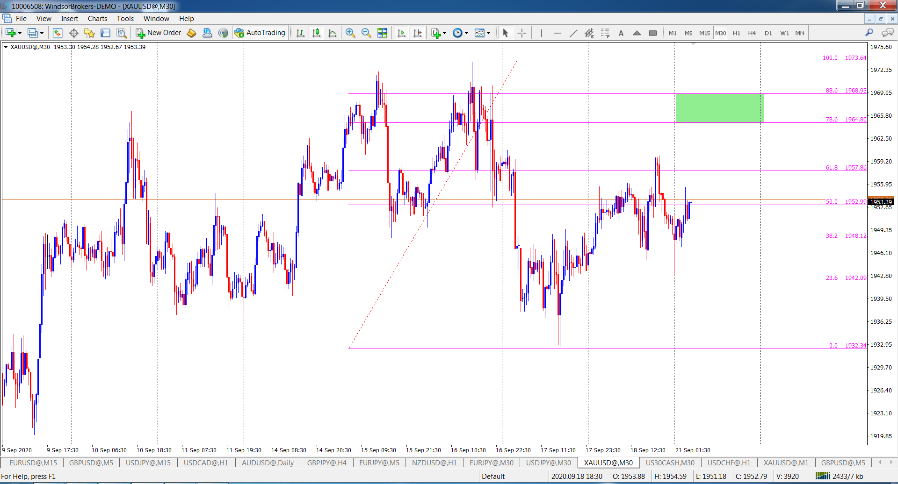Expand the Periods dropdown arrow
This screenshot has width=898, height=484.
[466, 33]
